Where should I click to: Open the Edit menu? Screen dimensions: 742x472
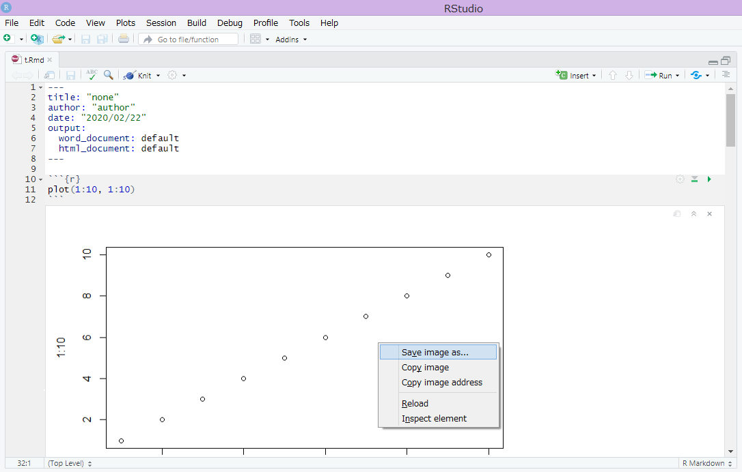pyautogui.click(x=36, y=23)
